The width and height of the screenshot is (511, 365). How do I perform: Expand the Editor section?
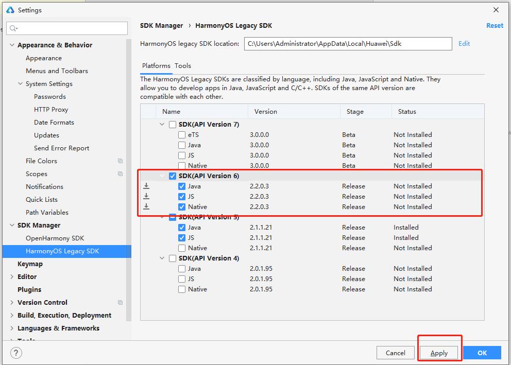[x=12, y=277]
